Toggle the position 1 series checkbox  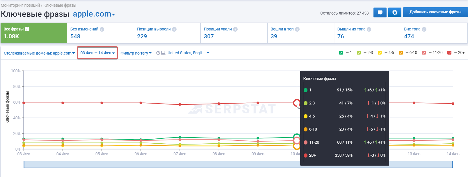341,53
